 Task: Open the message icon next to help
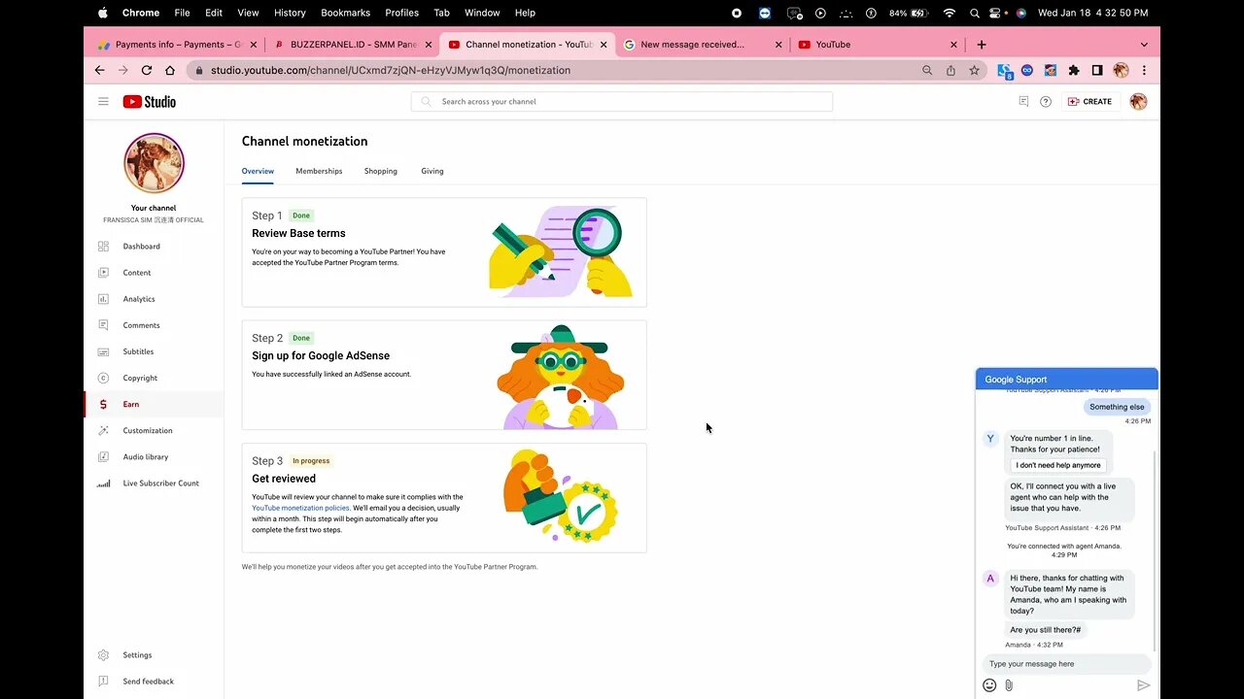tap(1023, 101)
